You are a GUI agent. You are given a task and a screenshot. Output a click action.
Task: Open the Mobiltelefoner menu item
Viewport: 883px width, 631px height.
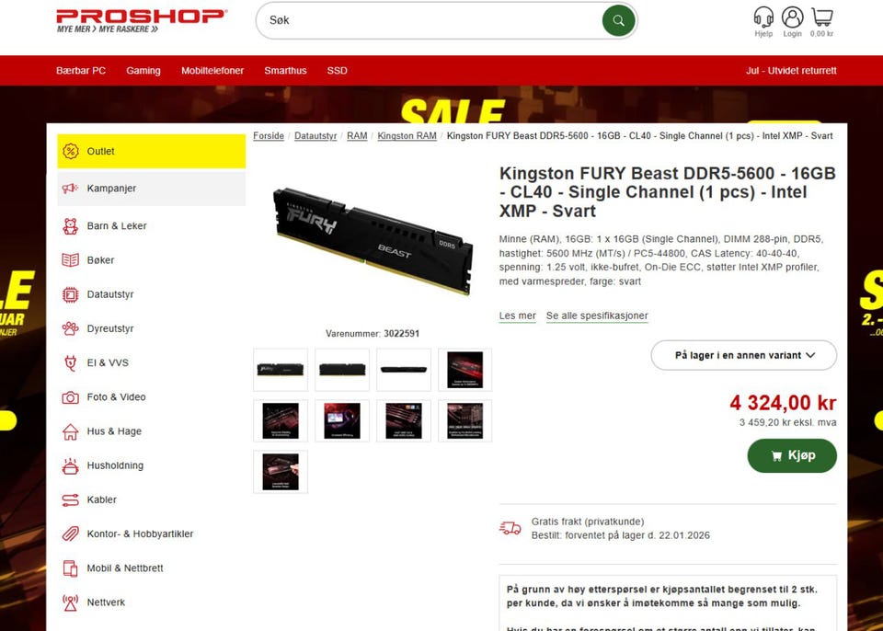click(x=212, y=71)
